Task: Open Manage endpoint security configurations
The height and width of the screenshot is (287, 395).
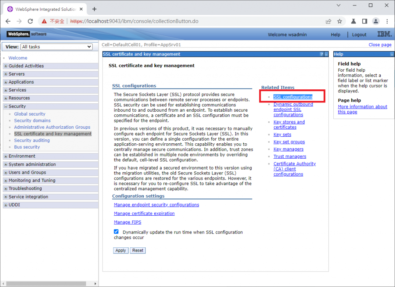Action: [157, 205]
